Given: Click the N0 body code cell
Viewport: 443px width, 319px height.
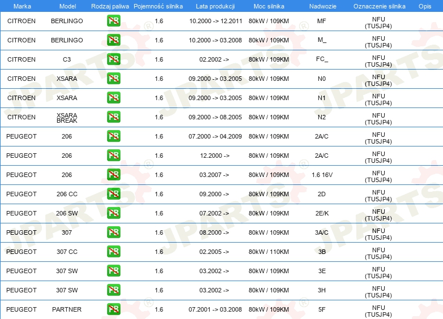Looking at the screenshot, I should click(x=322, y=79).
